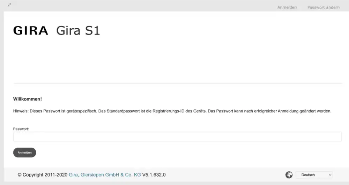
Task: Click the Hinweis password hint text
Action: pyautogui.click(x=172, y=111)
